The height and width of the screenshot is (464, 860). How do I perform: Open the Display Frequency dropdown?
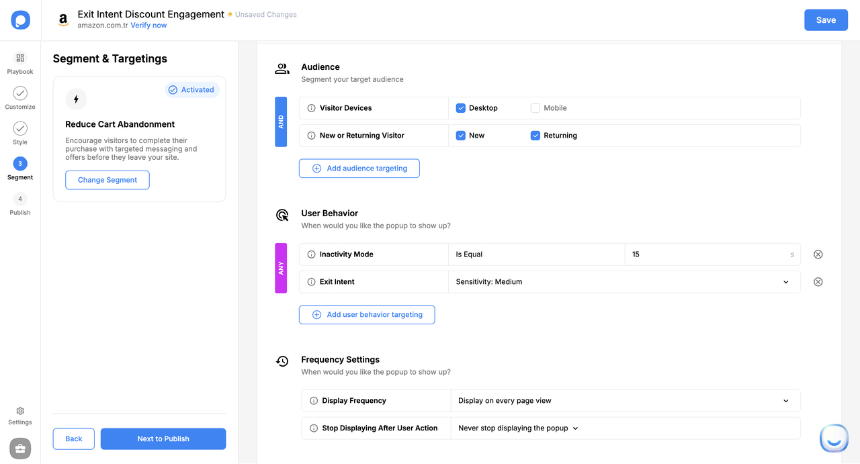point(626,401)
